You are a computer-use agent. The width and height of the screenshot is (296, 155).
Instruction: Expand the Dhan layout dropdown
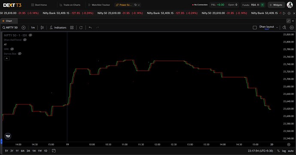click(x=277, y=27)
